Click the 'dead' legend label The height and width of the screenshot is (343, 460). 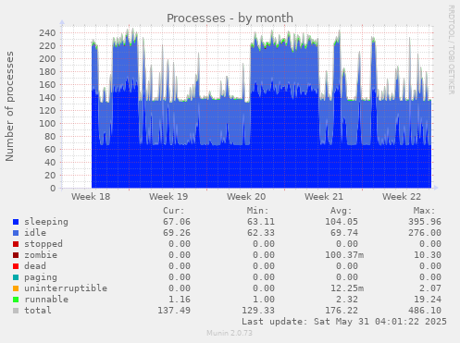tap(35, 266)
